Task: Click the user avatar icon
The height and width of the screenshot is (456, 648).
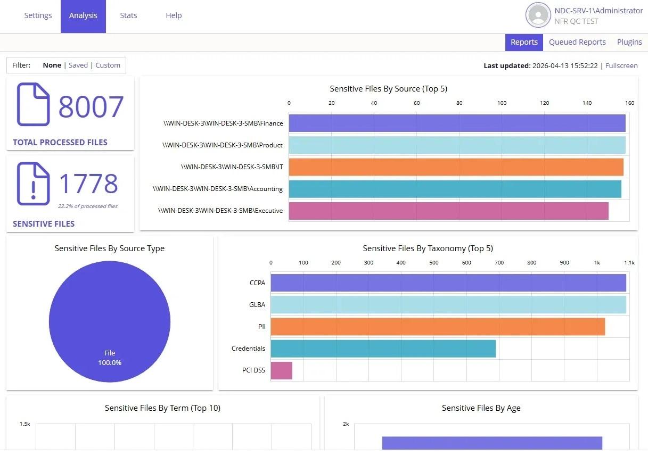Action: click(x=538, y=15)
